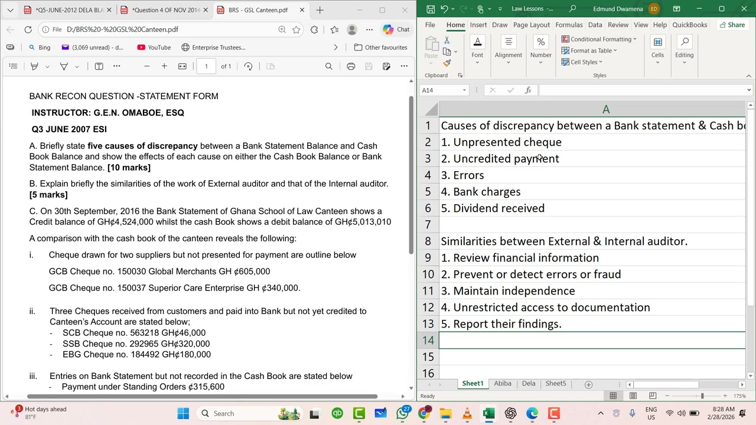
Task: Open VLC from the taskbar
Action: (467, 413)
